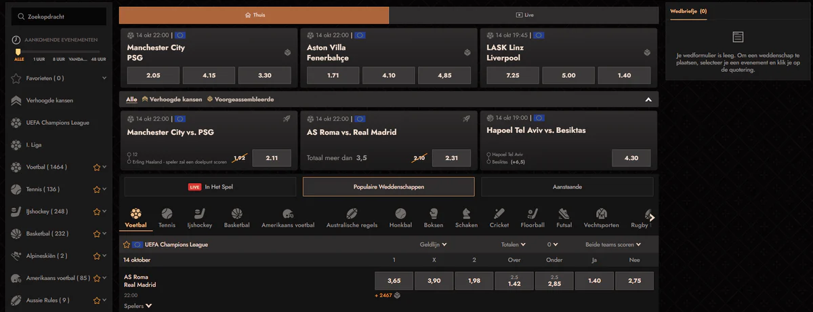The width and height of the screenshot is (813, 312).
Task: Click the orange ALLE time slider handle
Action: 18,52
